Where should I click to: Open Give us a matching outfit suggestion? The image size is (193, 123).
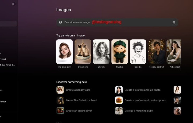(x=139, y=111)
